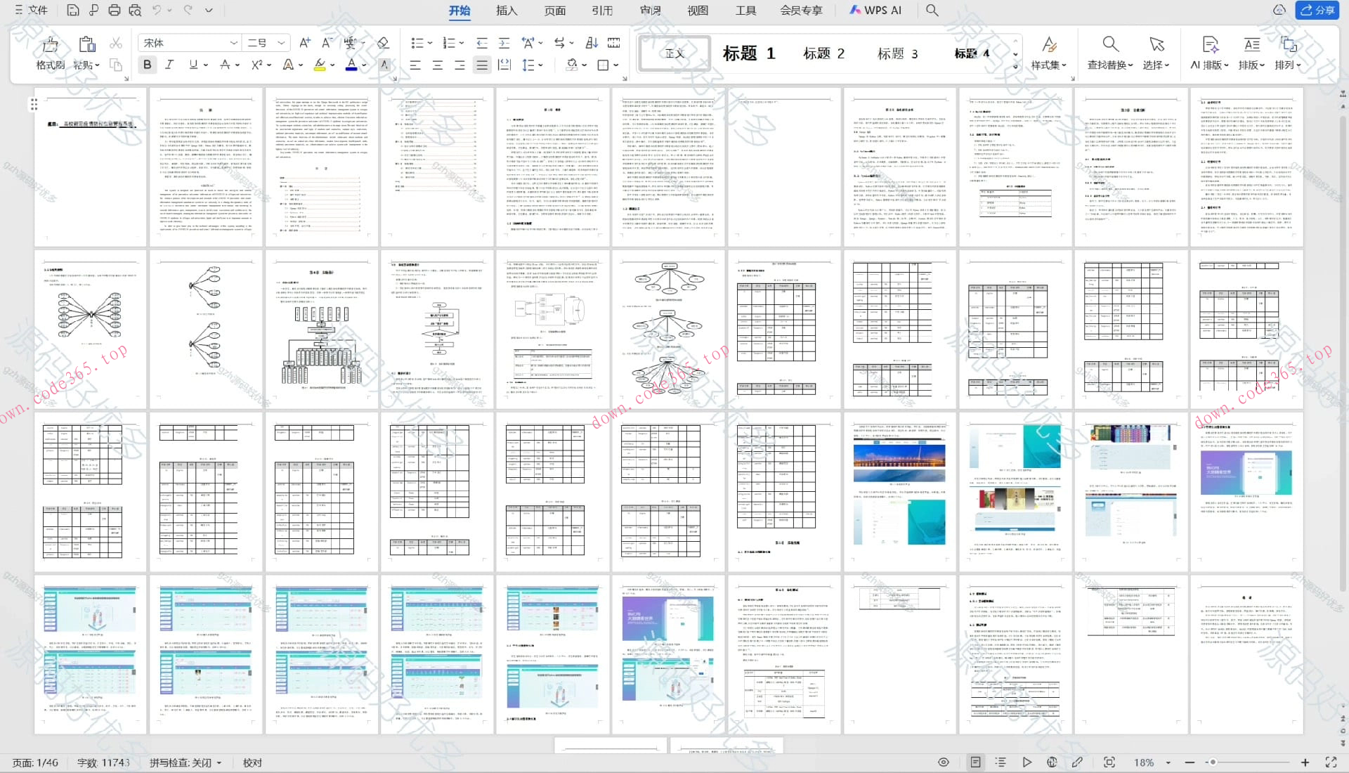Click the zoom slider handle
Screen dimensions: 1349x773
pos(1213,762)
